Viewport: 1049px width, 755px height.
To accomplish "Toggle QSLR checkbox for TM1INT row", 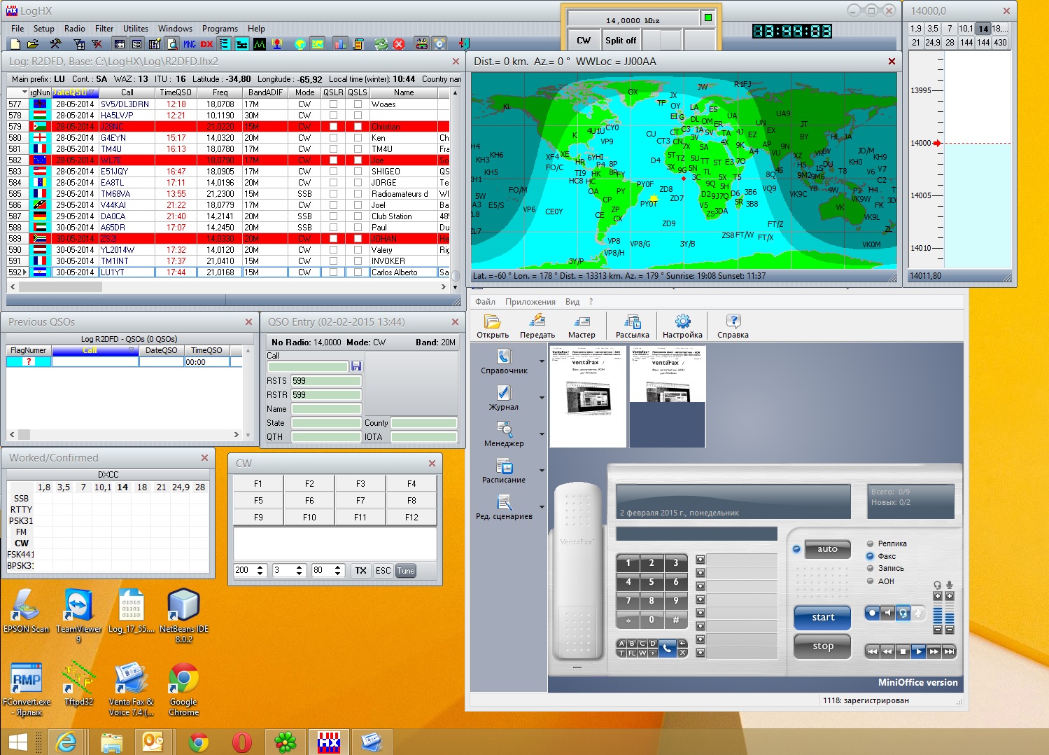I will click(333, 261).
